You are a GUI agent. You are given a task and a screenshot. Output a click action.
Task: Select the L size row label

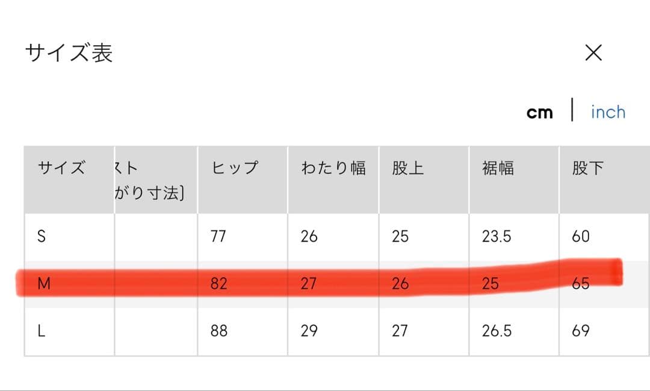tap(42, 331)
